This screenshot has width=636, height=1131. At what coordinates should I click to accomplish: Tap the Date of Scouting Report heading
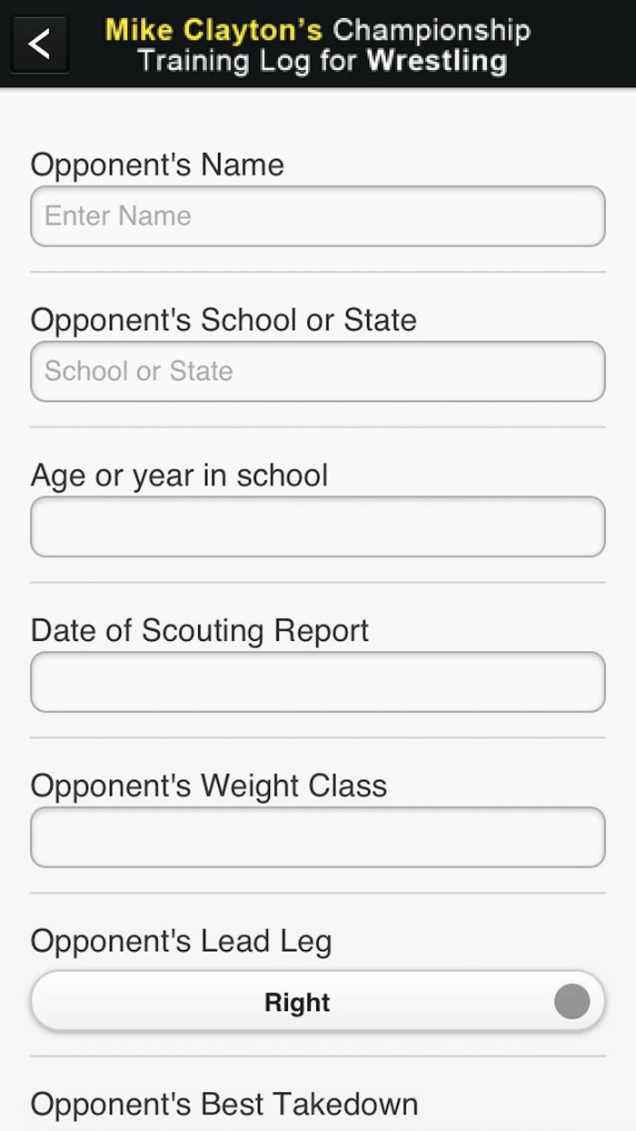coord(200,630)
